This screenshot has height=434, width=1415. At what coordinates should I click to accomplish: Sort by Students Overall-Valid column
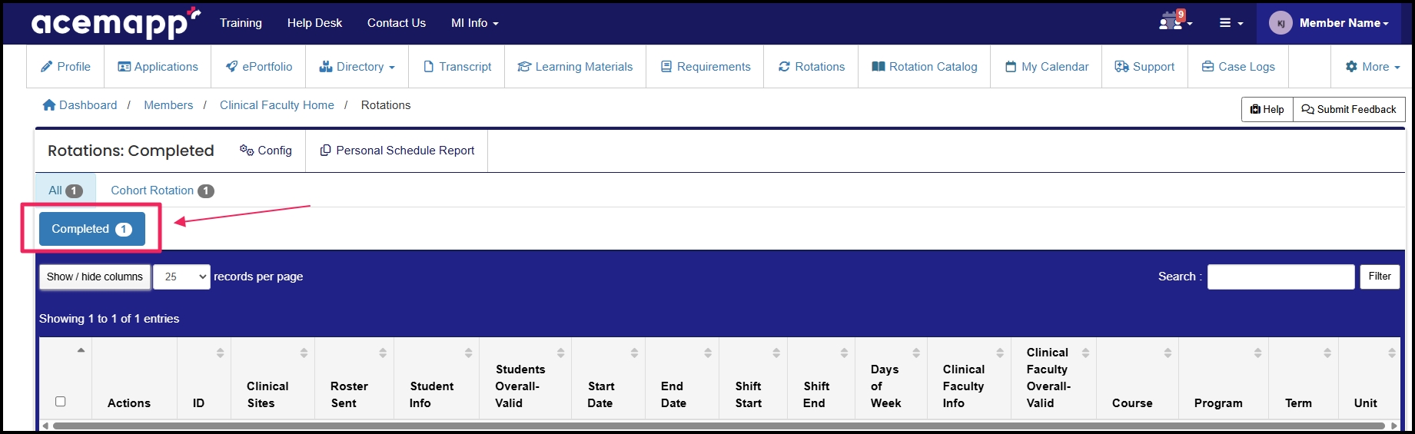(560, 353)
